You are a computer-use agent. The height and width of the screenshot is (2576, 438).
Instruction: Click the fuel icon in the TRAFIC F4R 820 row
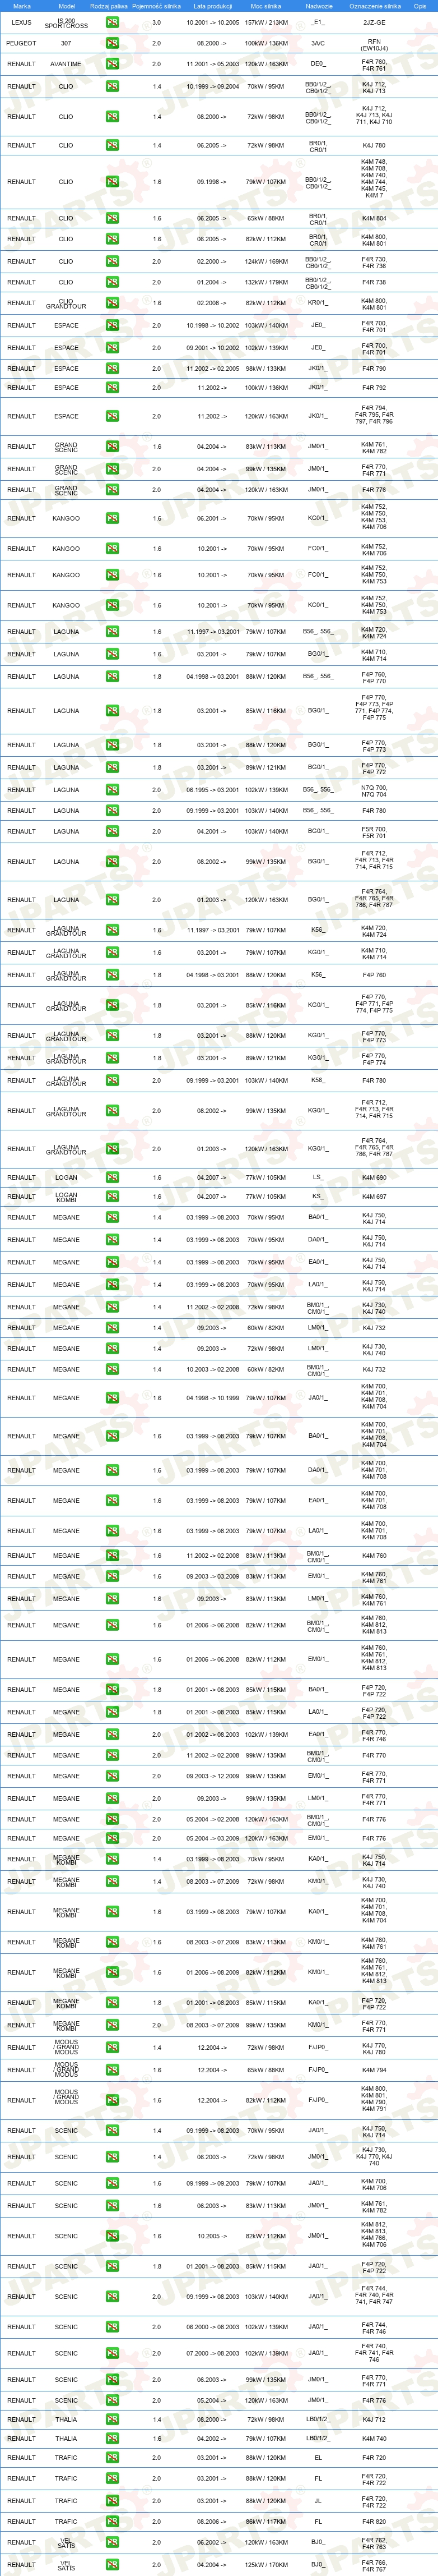pyautogui.click(x=112, y=2521)
